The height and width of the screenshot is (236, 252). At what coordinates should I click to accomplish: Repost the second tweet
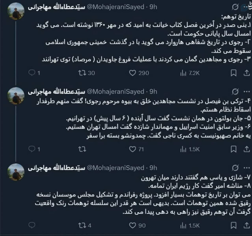pos(82,149)
